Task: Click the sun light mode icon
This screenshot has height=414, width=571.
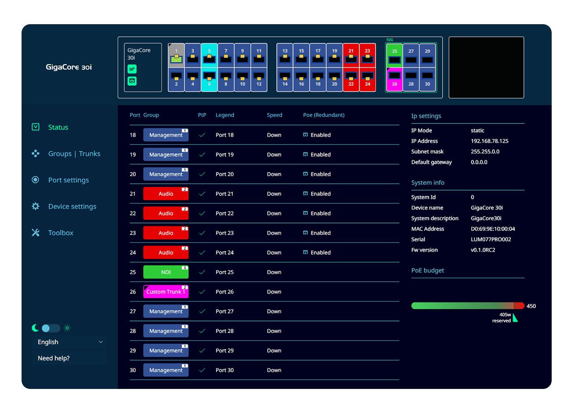Action: coord(67,328)
